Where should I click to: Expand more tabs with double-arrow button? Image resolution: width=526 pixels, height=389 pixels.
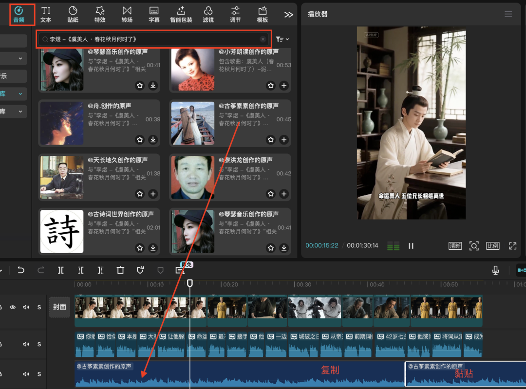tap(289, 15)
